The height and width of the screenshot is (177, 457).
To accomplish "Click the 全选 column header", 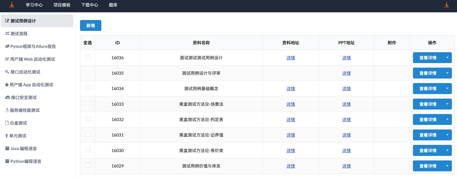I will tap(87, 43).
